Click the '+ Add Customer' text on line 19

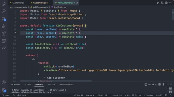tap(54, 78)
